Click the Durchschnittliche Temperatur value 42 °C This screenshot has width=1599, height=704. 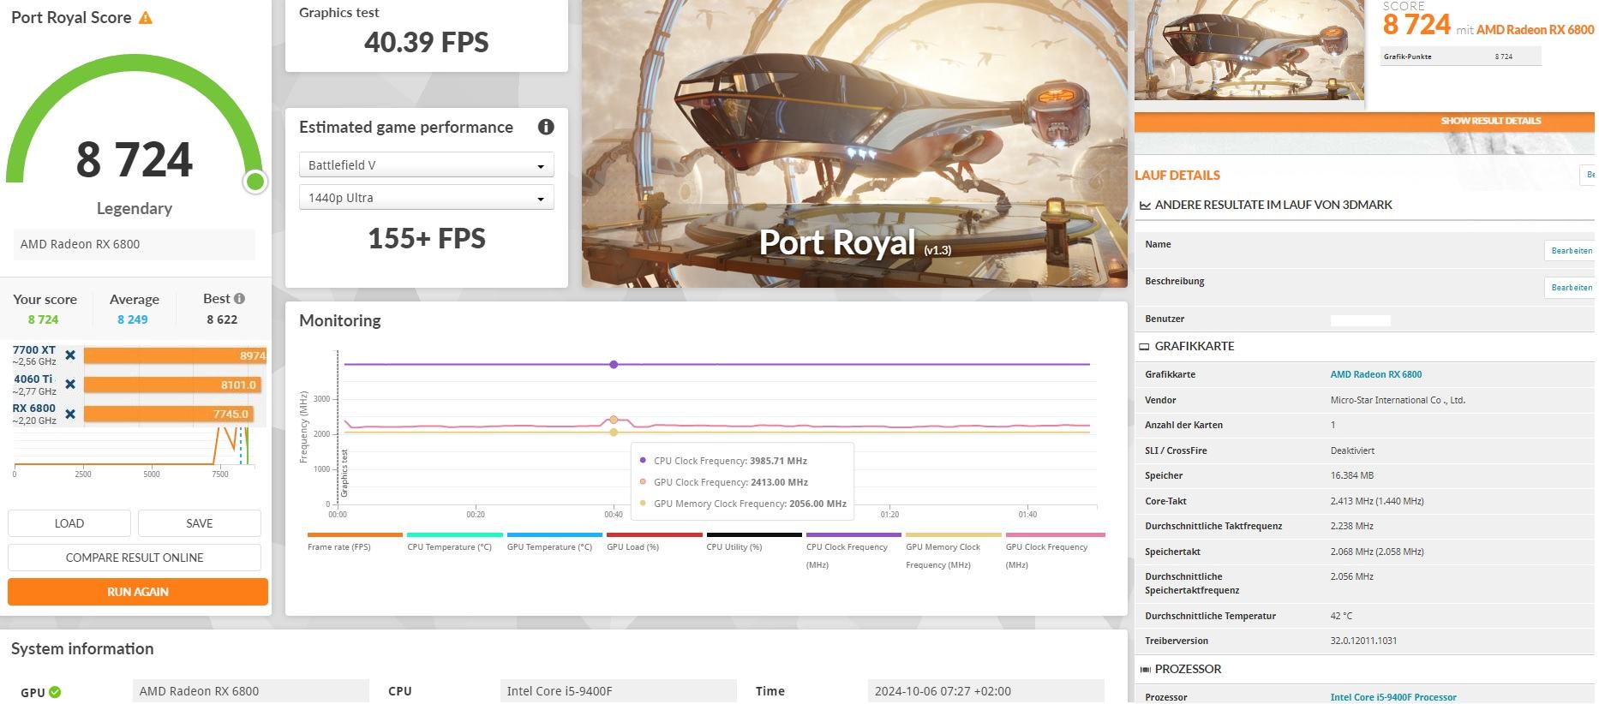click(1341, 616)
